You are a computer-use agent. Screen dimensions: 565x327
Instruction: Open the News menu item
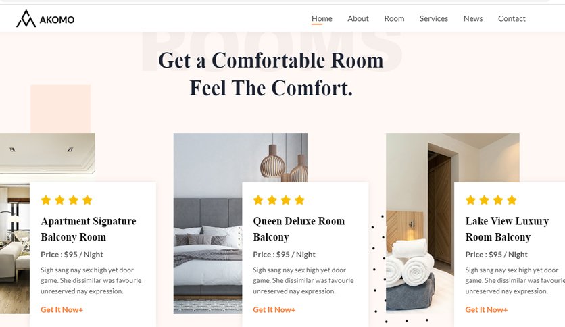tap(473, 18)
